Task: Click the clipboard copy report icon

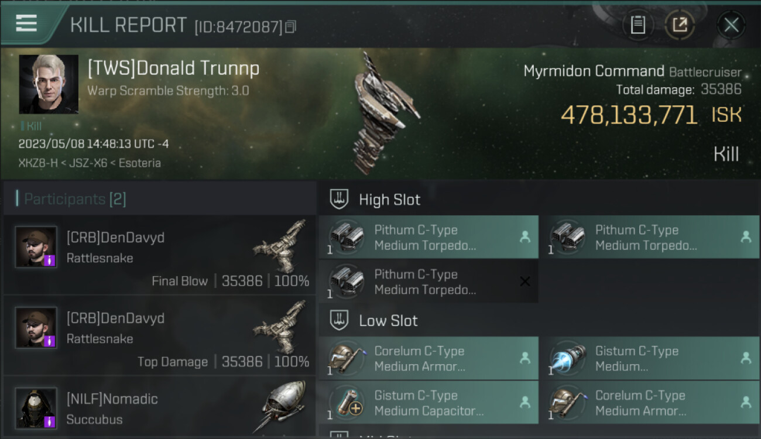Action: (x=637, y=25)
